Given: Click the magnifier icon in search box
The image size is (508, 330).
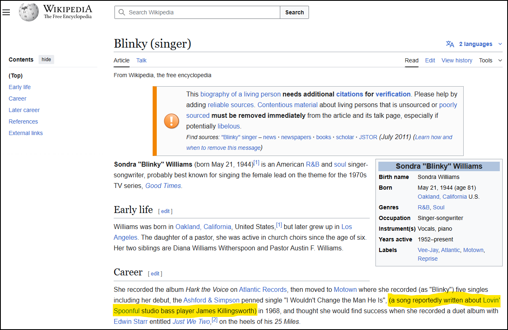Looking at the screenshot, I should coord(121,12).
